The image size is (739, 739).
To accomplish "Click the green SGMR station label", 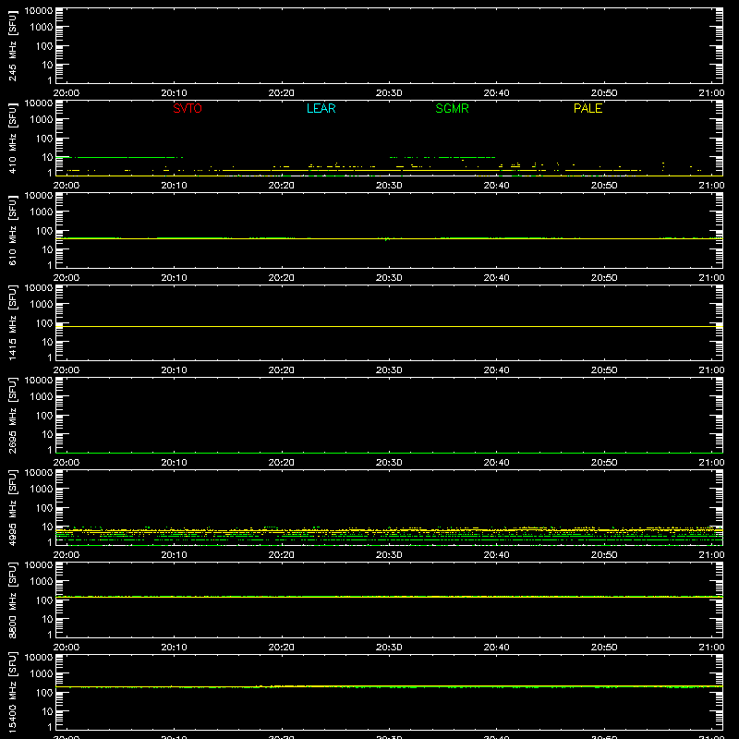I will 452,108.
